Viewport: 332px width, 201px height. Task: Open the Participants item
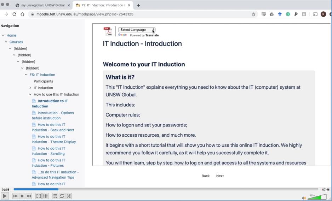[43, 81]
